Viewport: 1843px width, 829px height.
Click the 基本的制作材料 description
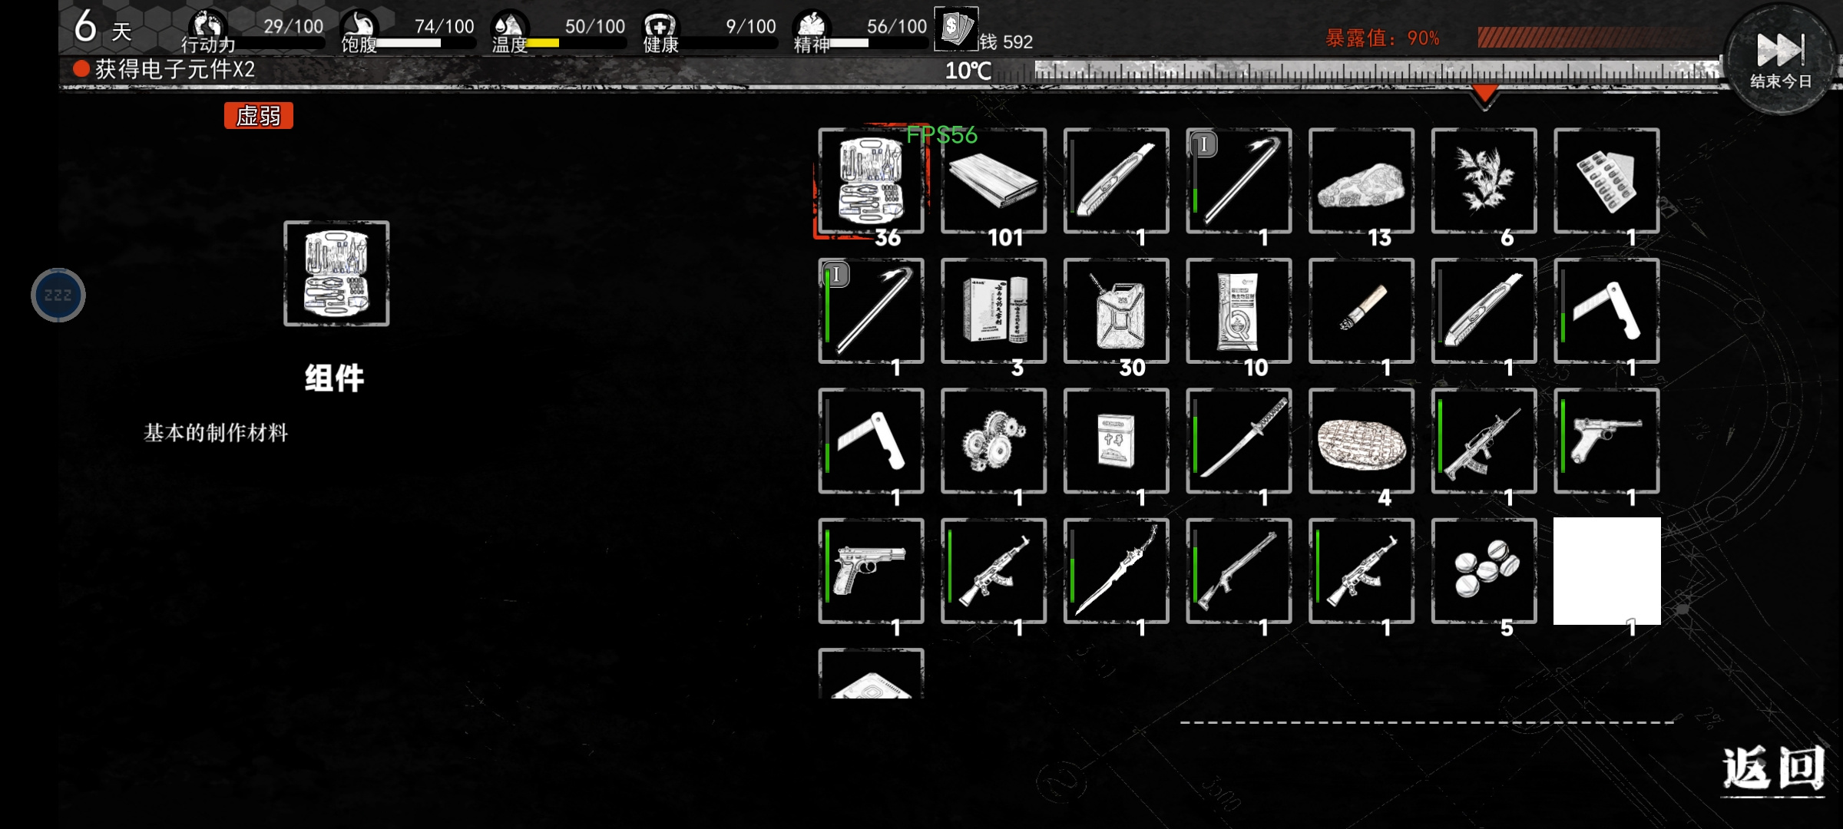[x=216, y=433]
